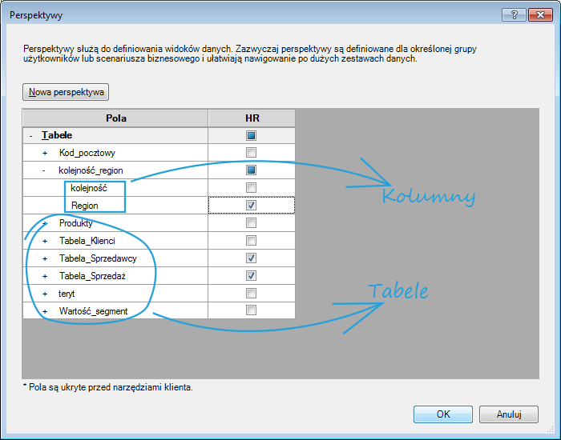
Task: Expand the teryt table node
Action: 45,294
